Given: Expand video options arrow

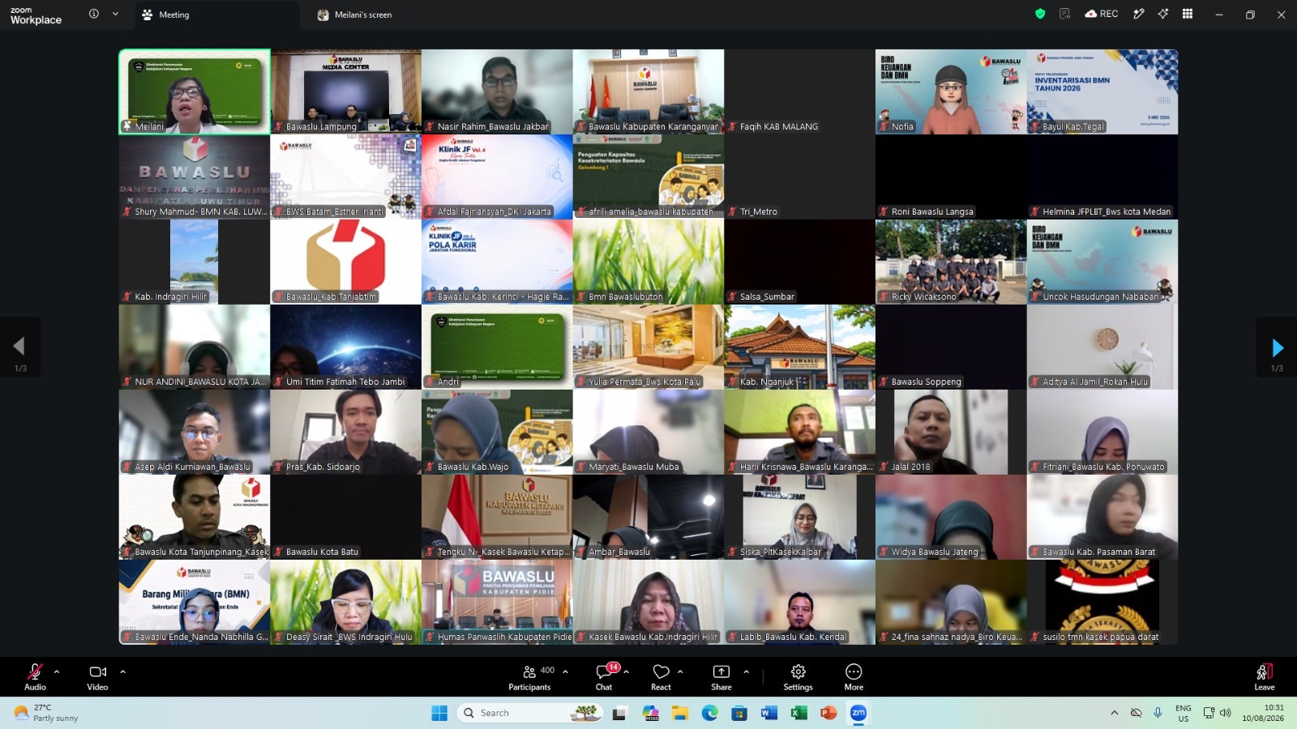Looking at the screenshot, I should pyautogui.click(x=122, y=671).
